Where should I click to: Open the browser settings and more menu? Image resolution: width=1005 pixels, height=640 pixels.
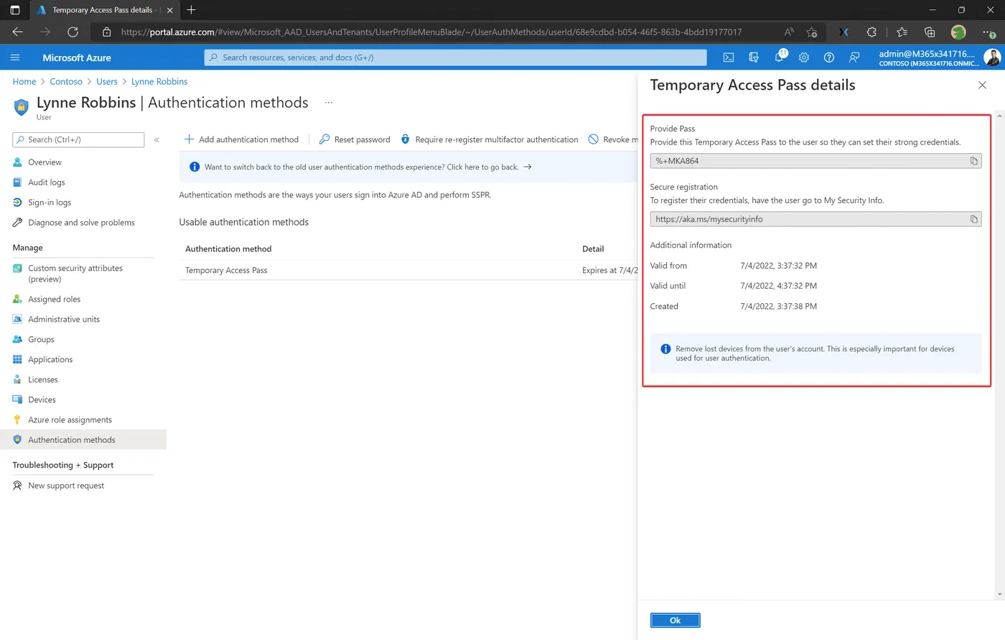point(988,32)
